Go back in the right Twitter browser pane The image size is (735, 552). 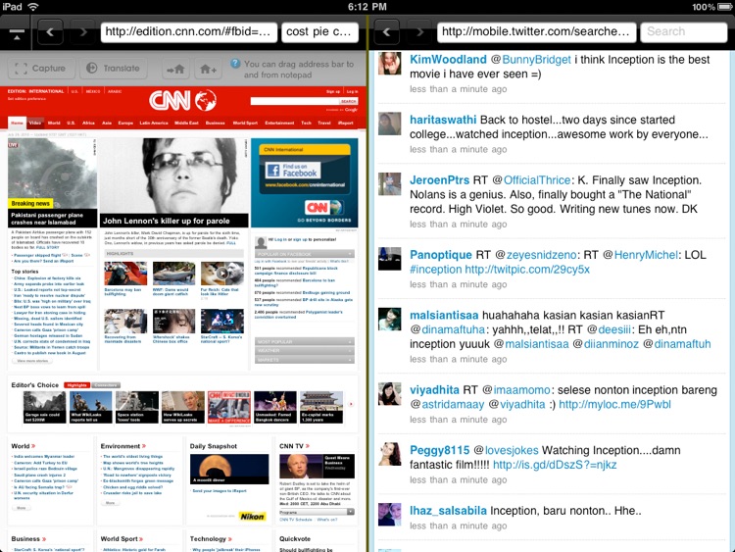387,32
